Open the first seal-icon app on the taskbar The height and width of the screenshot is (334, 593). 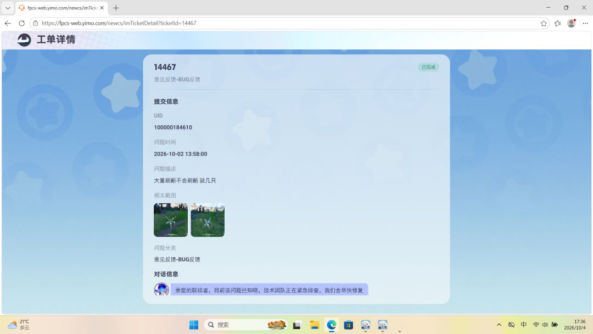point(365,325)
